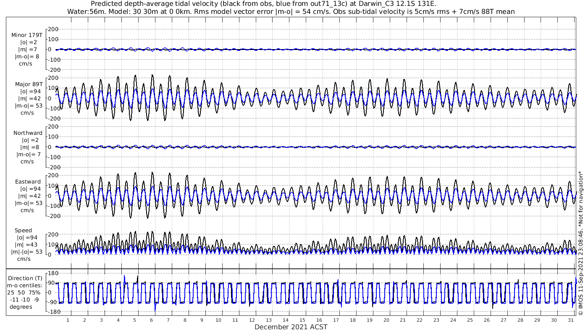This screenshot has height=336, width=588.
Task: Click the vertical IMOS 'Not for navigation' credit text
Action: click(580, 243)
